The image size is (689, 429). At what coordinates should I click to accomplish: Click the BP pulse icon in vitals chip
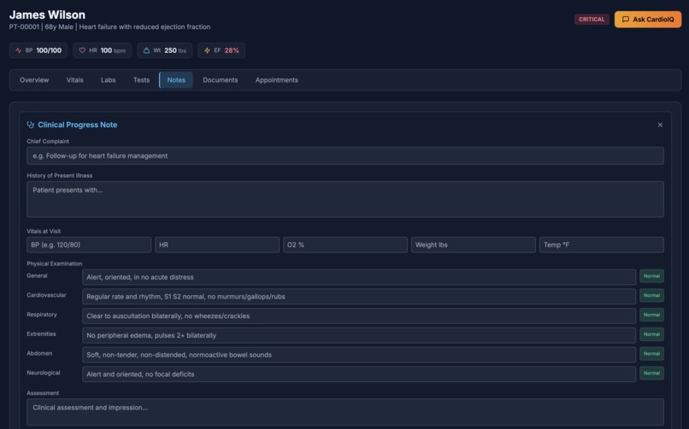(19, 50)
